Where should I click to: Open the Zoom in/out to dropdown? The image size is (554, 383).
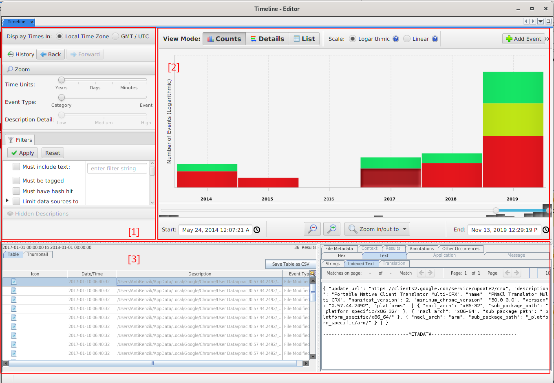(x=377, y=229)
